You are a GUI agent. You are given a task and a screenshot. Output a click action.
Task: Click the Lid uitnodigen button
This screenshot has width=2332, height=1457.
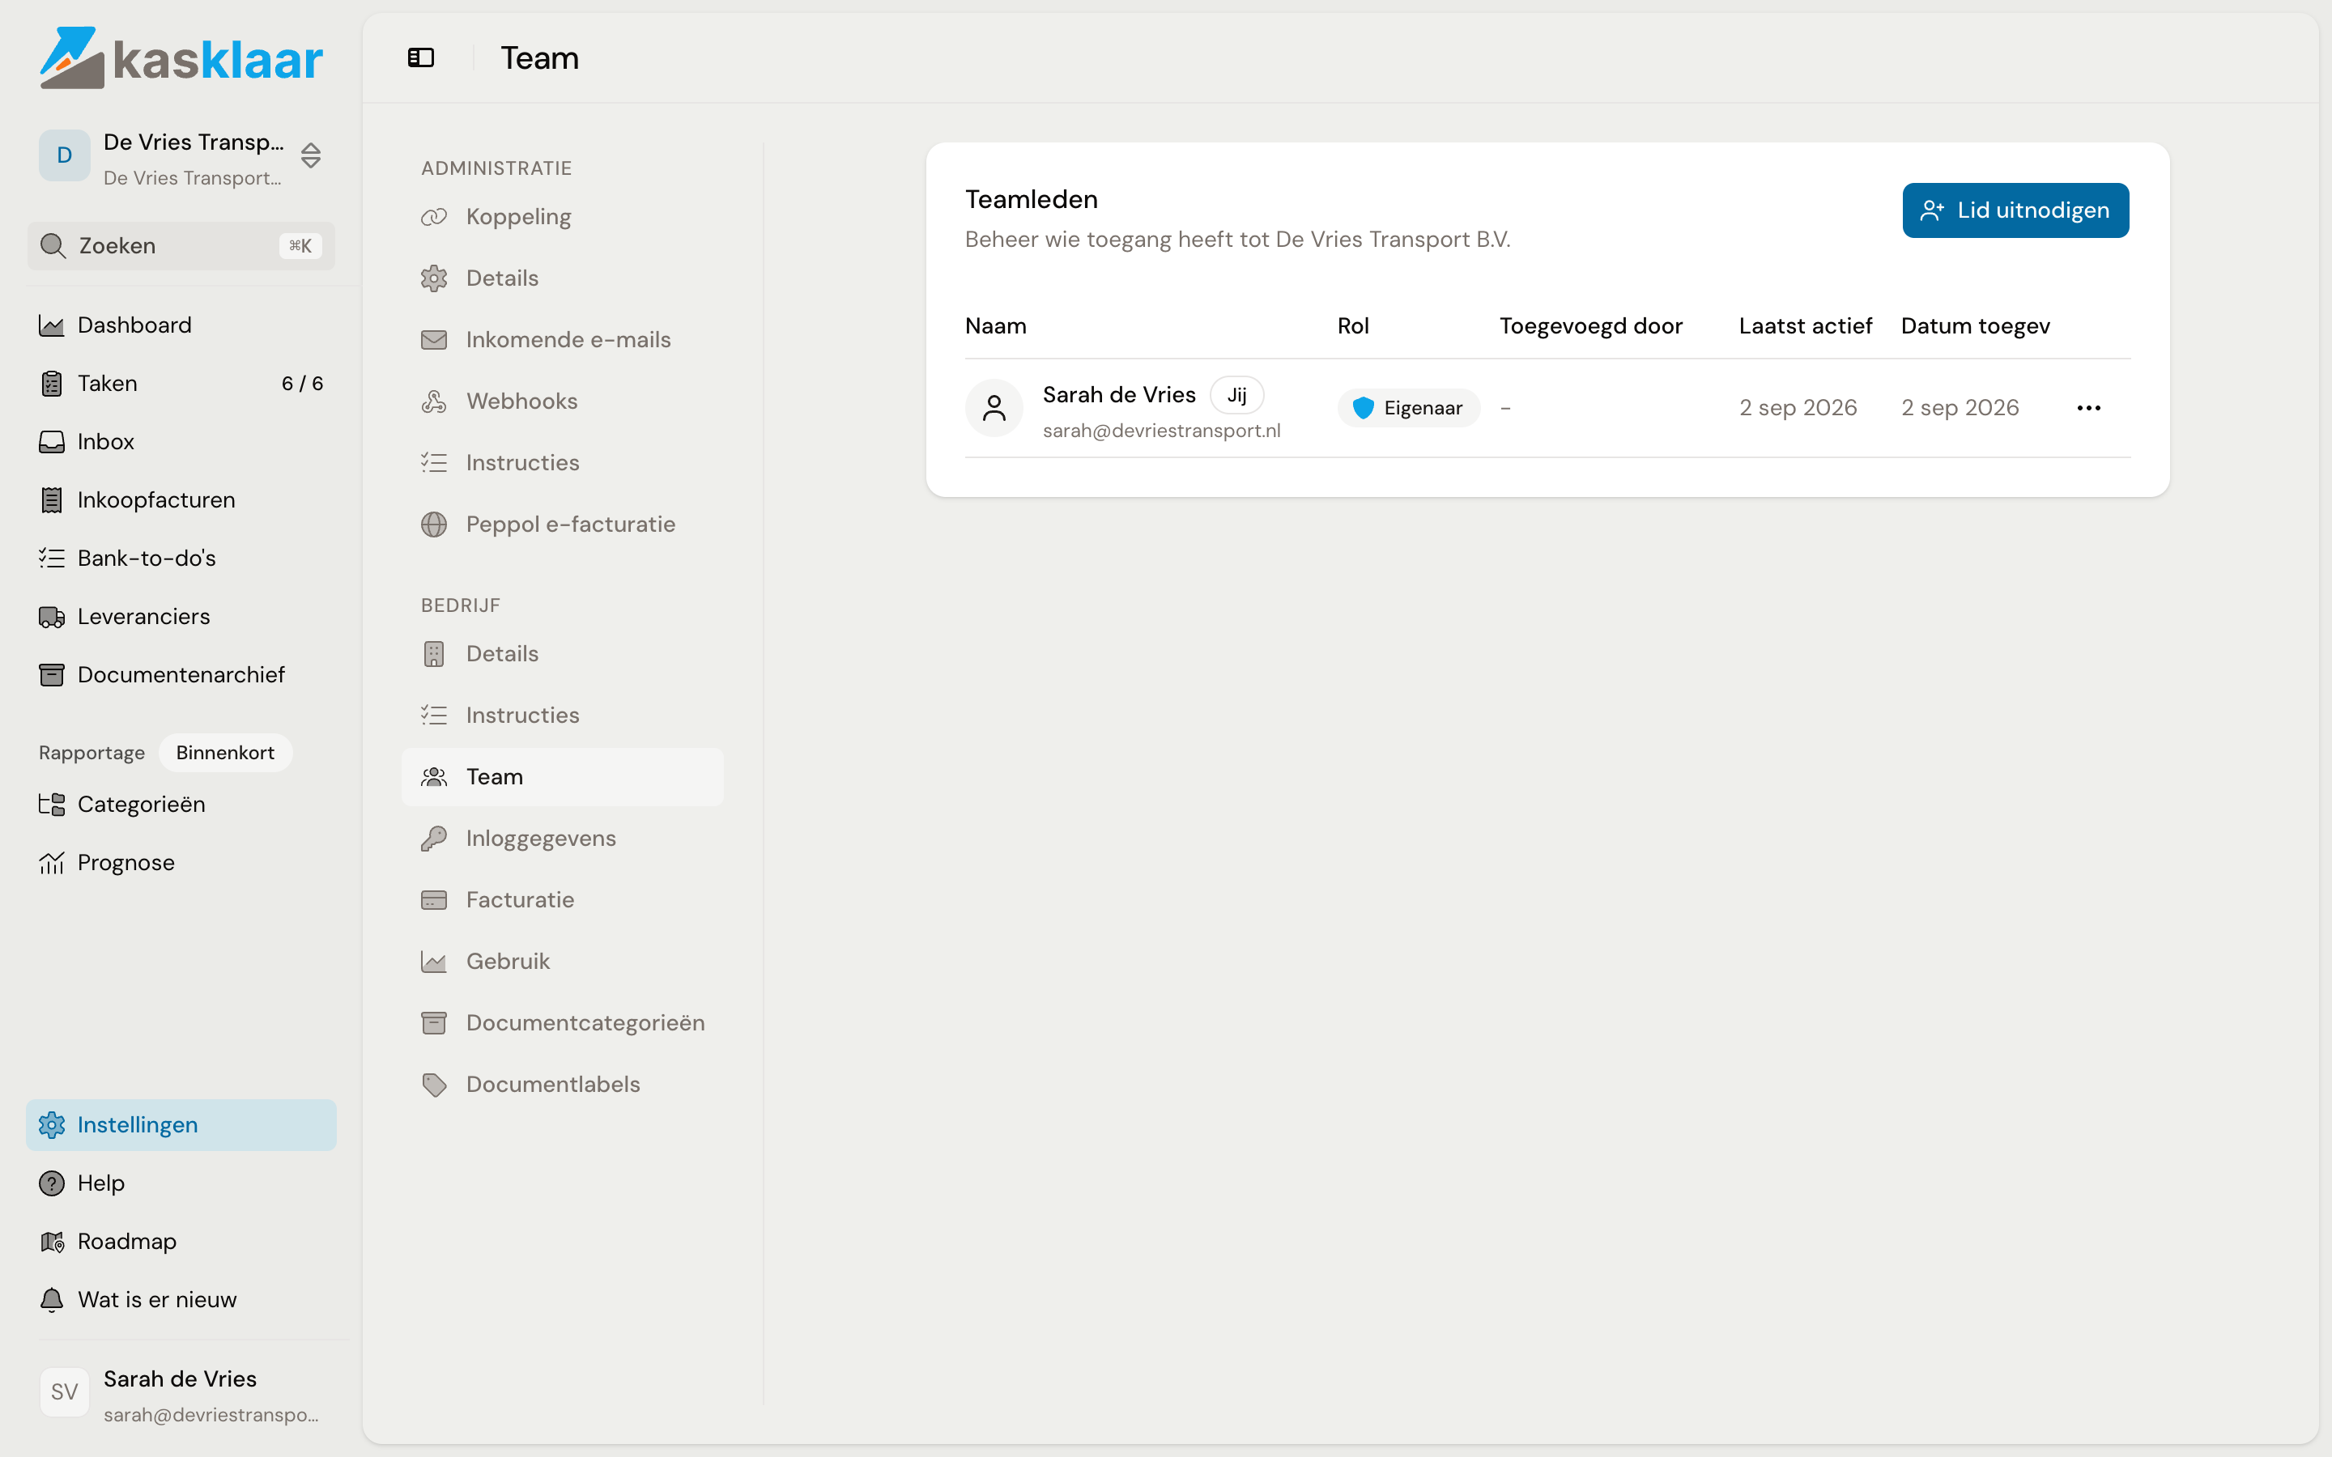(x=2015, y=210)
